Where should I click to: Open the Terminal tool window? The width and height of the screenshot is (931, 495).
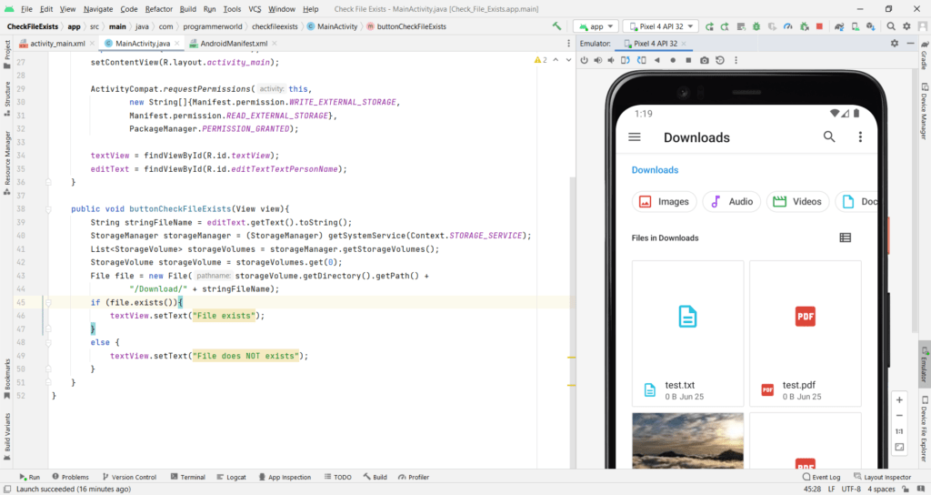coord(187,477)
